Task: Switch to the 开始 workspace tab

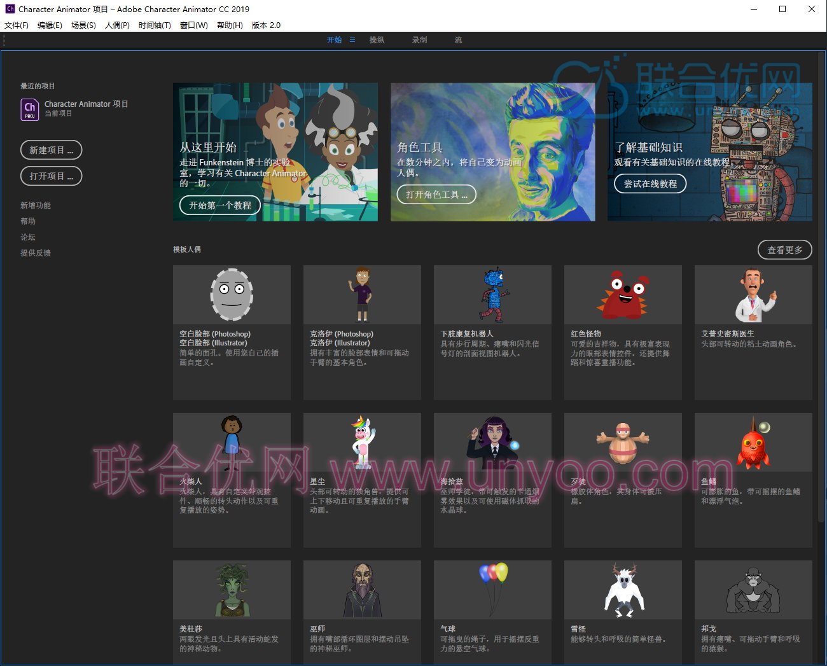Action: tap(334, 40)
